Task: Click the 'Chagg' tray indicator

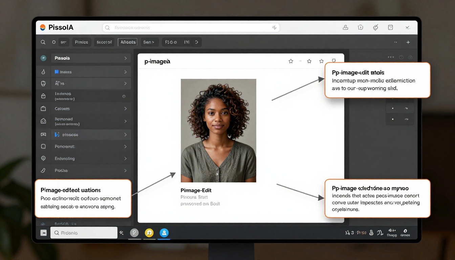Action: (x=392, y=233)
